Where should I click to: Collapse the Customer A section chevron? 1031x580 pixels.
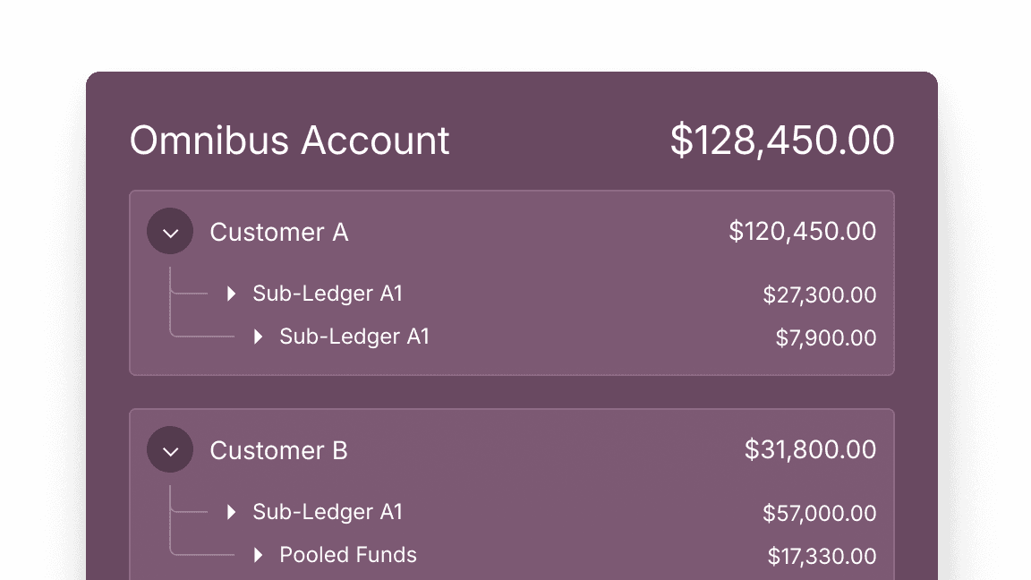click(170, 232)
